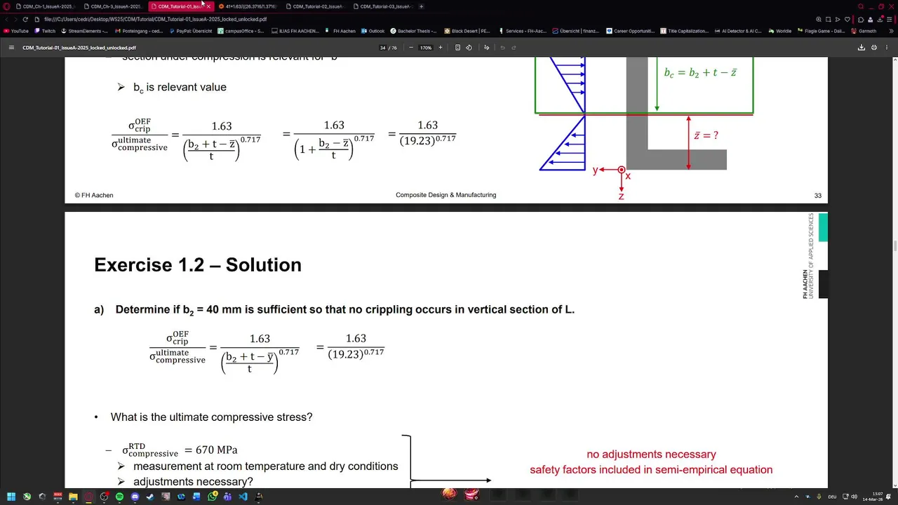Open the StreamElements bookmark
Screen dimensions: 898x505
pos(84,31)
